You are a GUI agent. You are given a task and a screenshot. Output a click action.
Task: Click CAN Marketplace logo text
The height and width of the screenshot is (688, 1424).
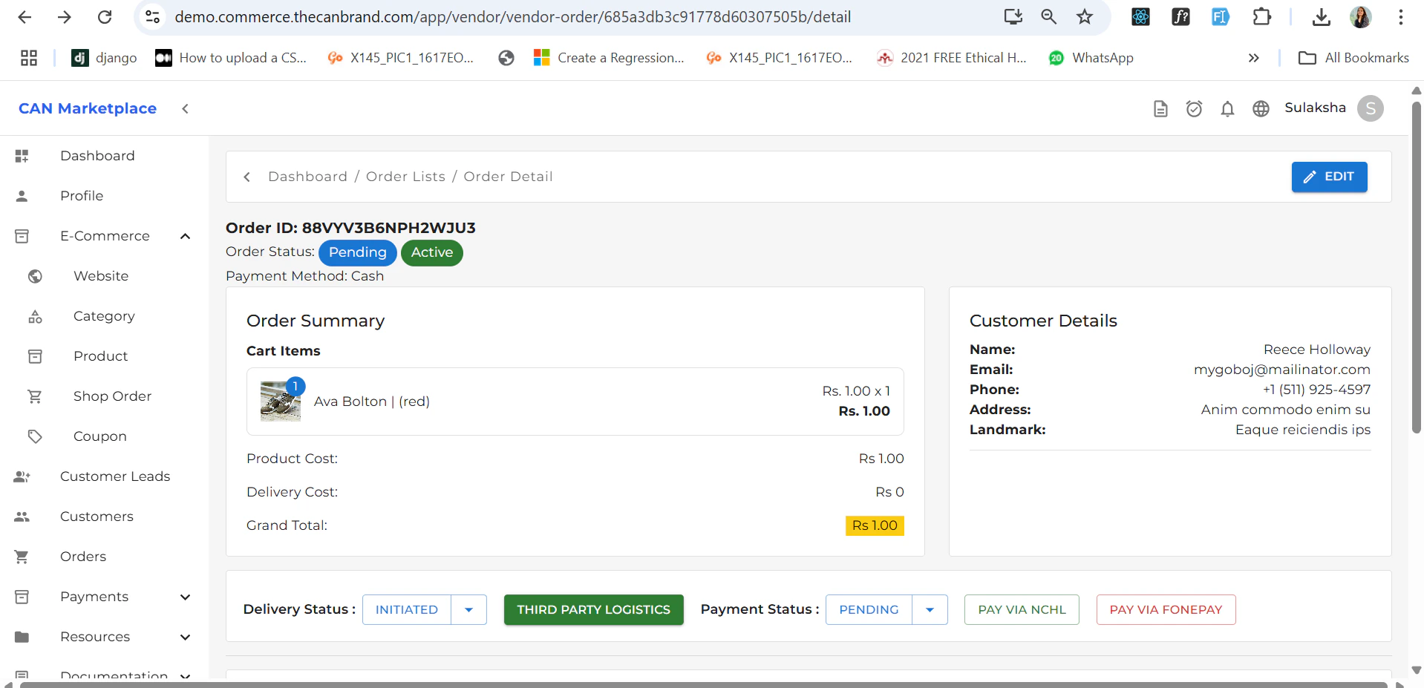click(x=88, y=108)
